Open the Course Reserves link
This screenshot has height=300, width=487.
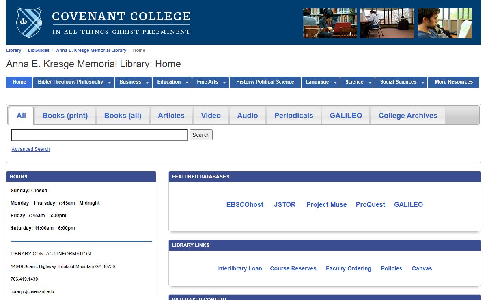pyautogui.click(x=293, y=268)
